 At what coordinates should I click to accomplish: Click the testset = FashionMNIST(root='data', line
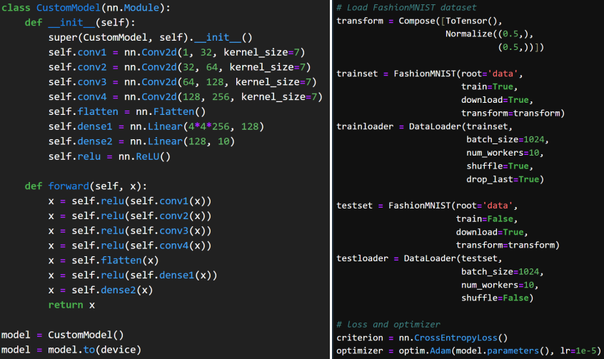(427, 206)
